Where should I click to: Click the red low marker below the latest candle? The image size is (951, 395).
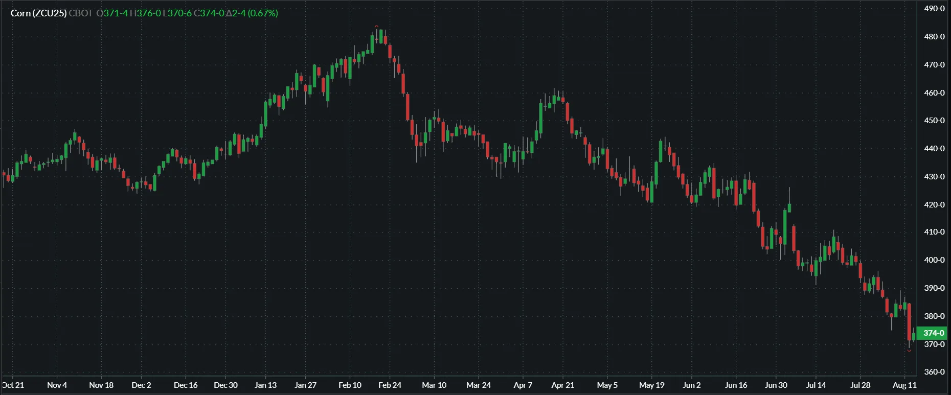pos(909,351)
